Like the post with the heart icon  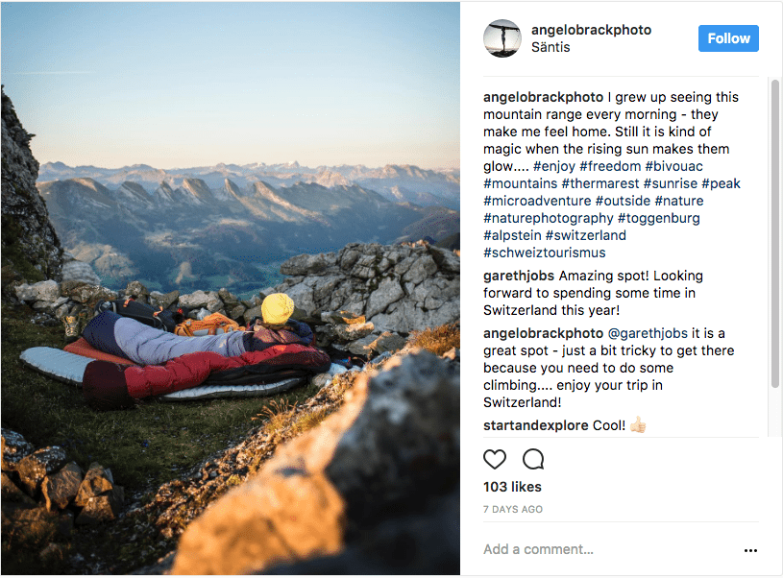495,459
